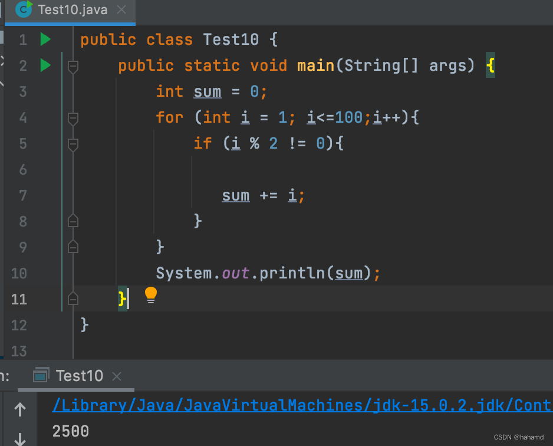This screenshot has height=446, width=553.
Task: Click the fold end marker on line 11
Action: click(x=73, y=299)
